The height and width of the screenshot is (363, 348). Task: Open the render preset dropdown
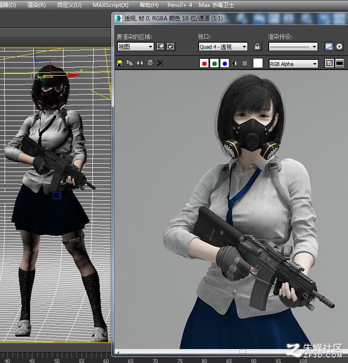coord(293,47)
